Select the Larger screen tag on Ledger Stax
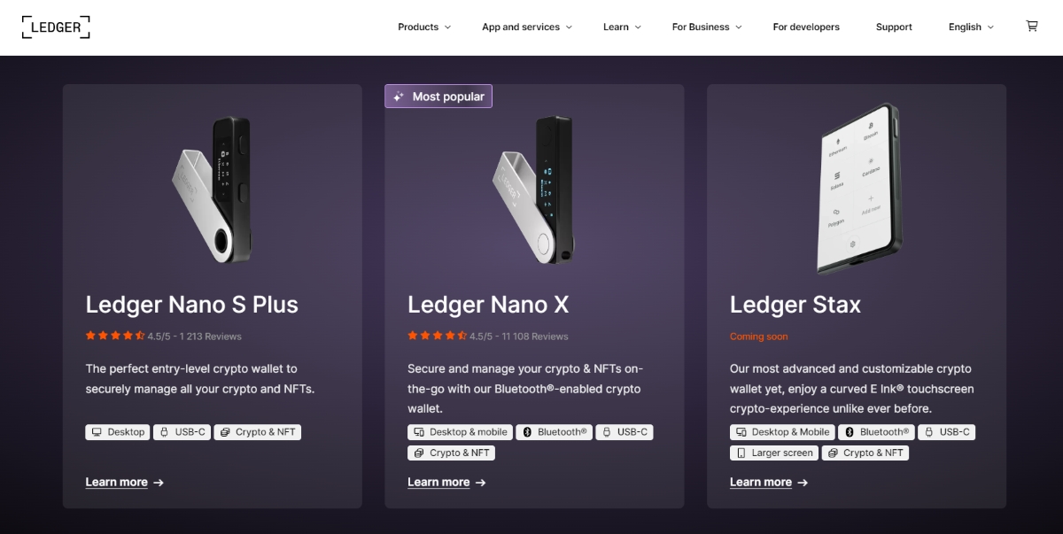 pyautogui.click(x=773, y=453)
